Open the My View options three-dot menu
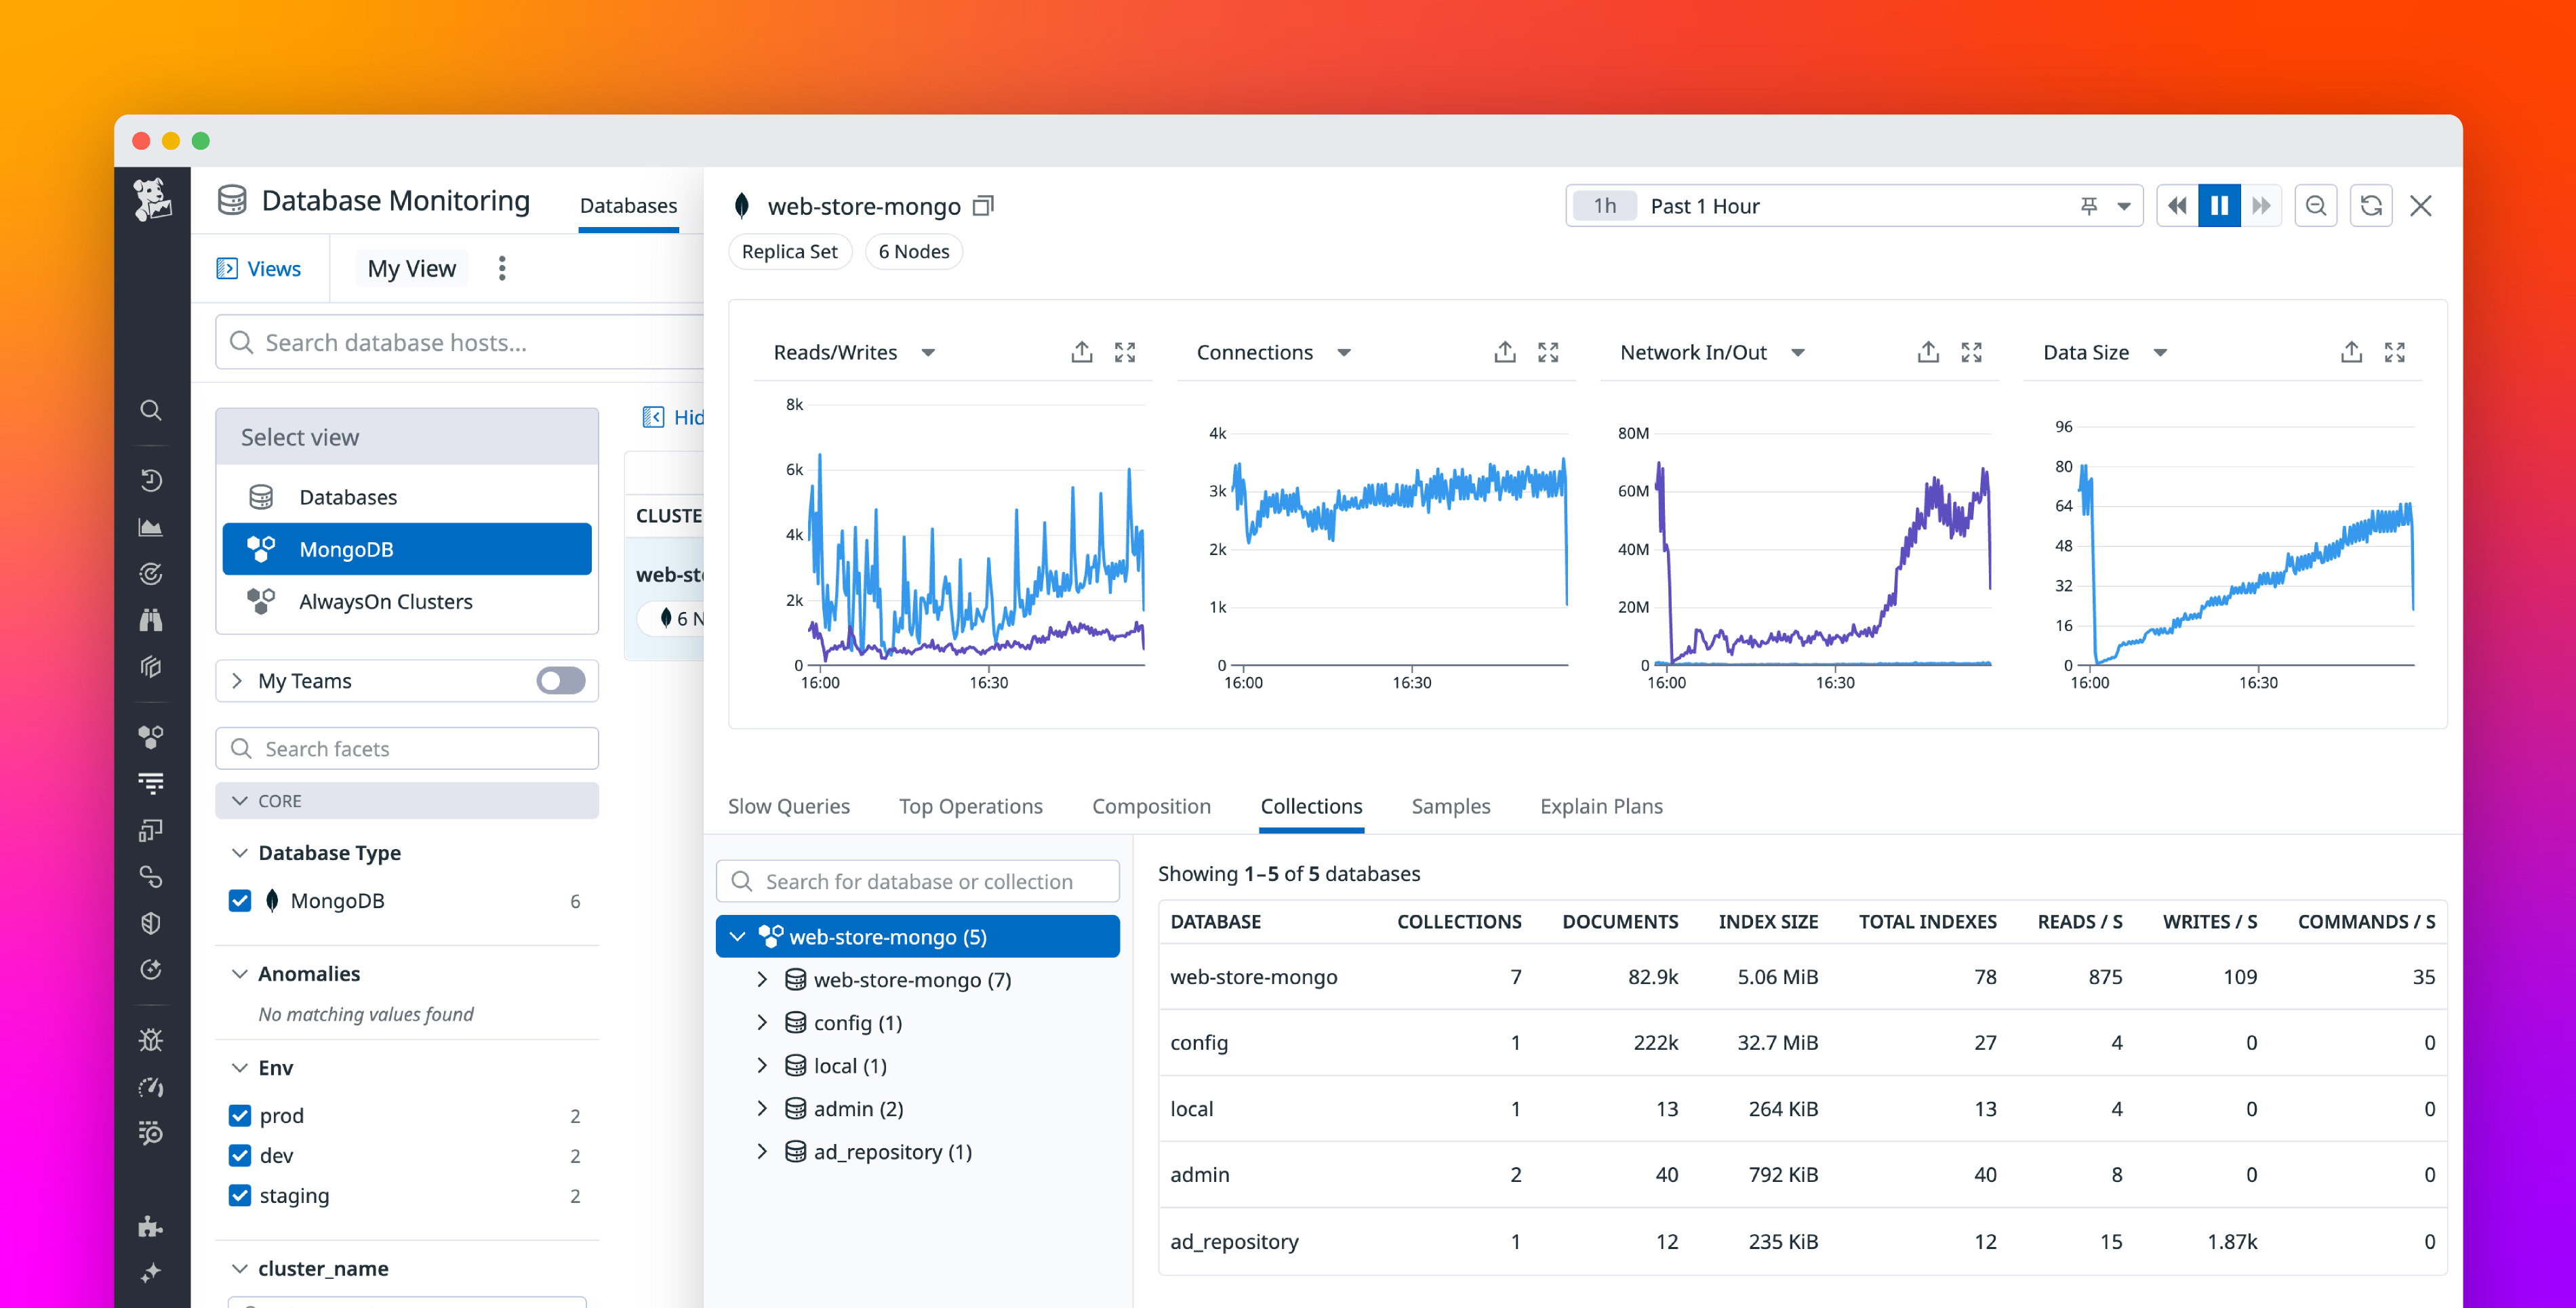This screenshot has height=1308, width=2576. pos(502,268)
